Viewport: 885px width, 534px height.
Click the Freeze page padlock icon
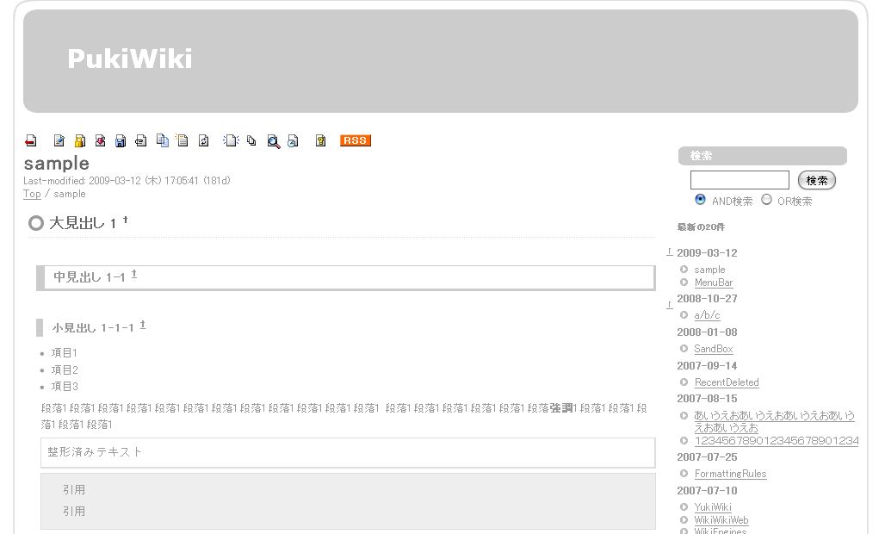[79, 141]
